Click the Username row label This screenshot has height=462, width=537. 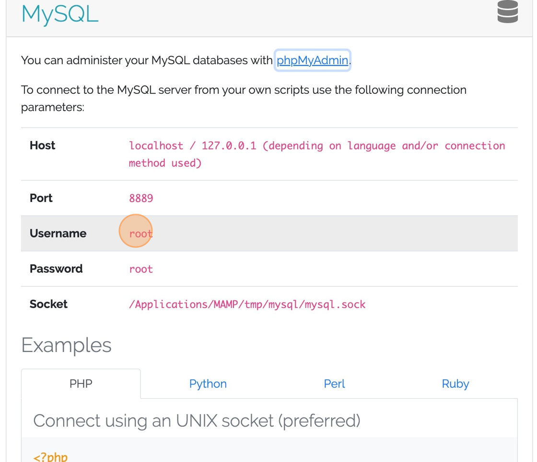(58, 234)
